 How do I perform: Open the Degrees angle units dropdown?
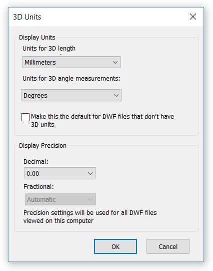click(x=71, y=95)
